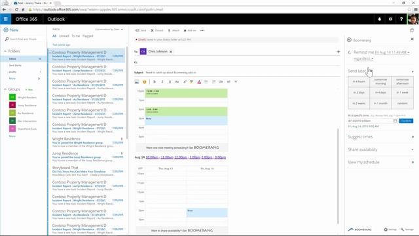Open the Add-ins button

pyautogui.click(x=190, y=31)
